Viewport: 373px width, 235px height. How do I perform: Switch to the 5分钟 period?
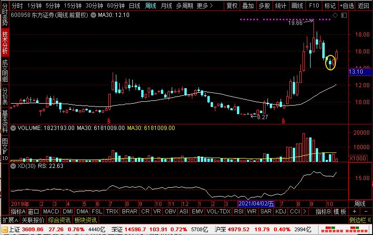53,6
